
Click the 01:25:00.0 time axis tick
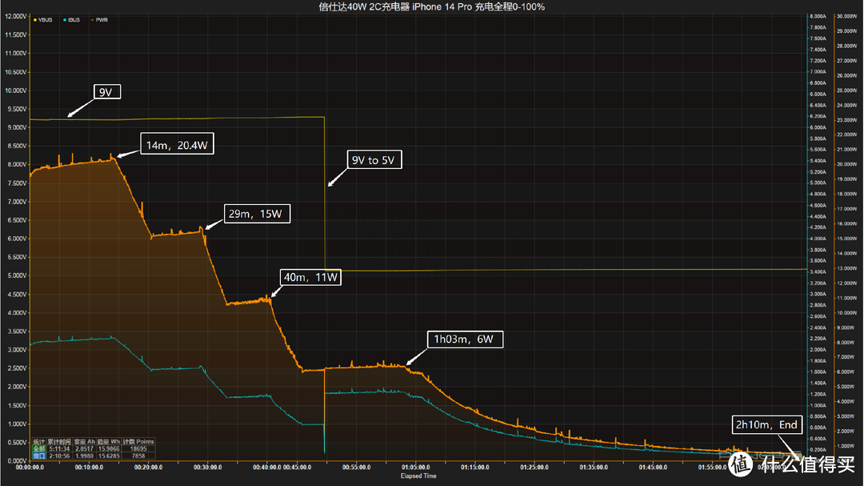(534, 468)
